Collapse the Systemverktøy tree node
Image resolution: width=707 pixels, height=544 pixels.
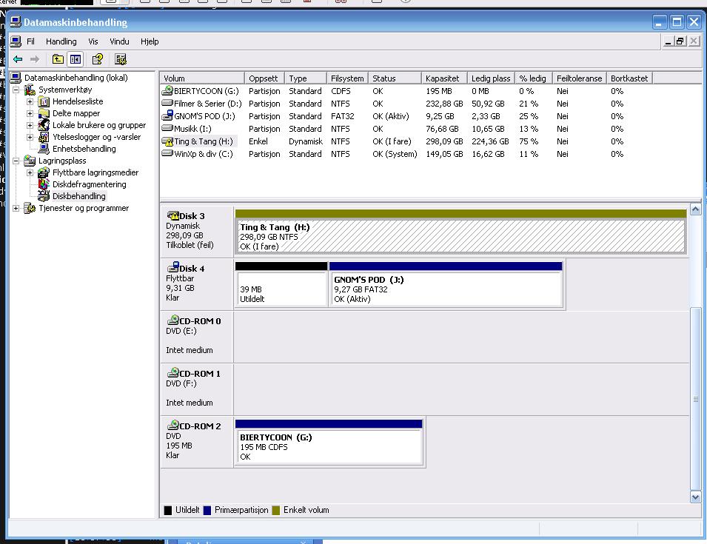(16, 90)
